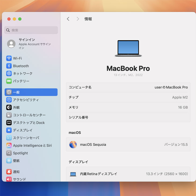Screen dimensions: 196x196
Task: Select the 一般 gear icon
Action: 9,92
